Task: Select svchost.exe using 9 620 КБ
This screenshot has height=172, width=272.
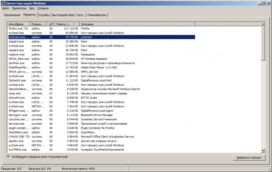Action: (x=101, y=85)
